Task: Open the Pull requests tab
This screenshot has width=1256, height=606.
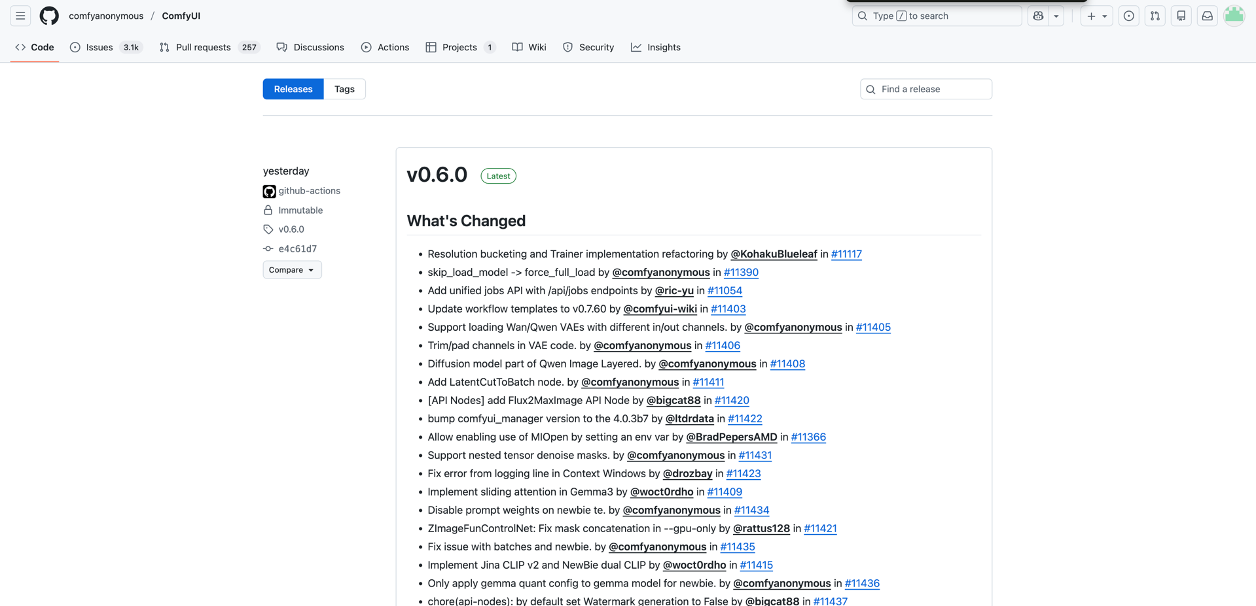Action: click(203, 47)
